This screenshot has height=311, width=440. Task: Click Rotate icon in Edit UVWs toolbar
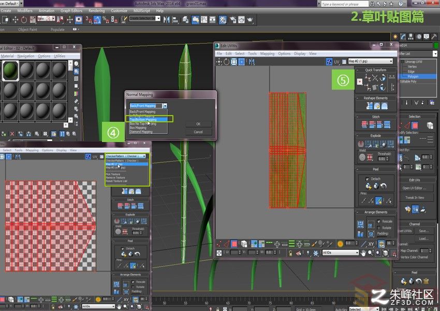coord(226,62)
